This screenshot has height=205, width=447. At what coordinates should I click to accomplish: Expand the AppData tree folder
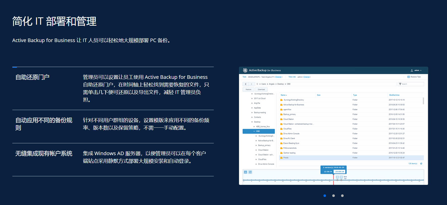(x=252, y=108)
